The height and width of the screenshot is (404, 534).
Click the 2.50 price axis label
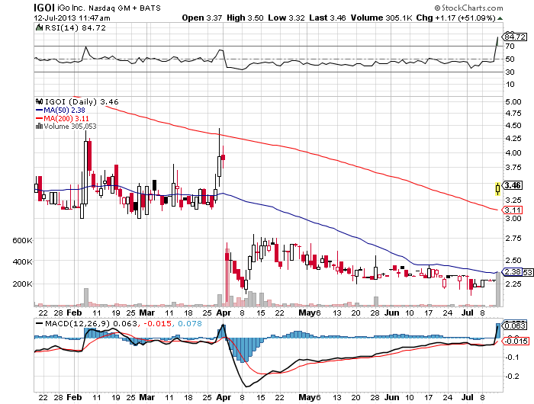[x=513, y=261]
